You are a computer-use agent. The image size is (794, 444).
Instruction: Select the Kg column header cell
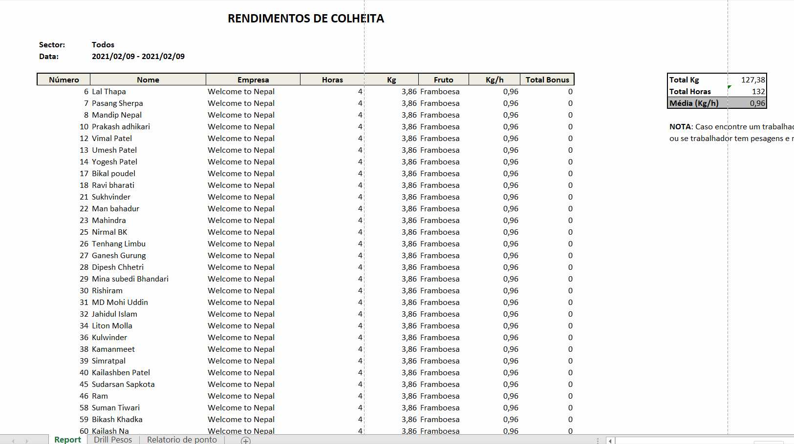coord(391,80)
